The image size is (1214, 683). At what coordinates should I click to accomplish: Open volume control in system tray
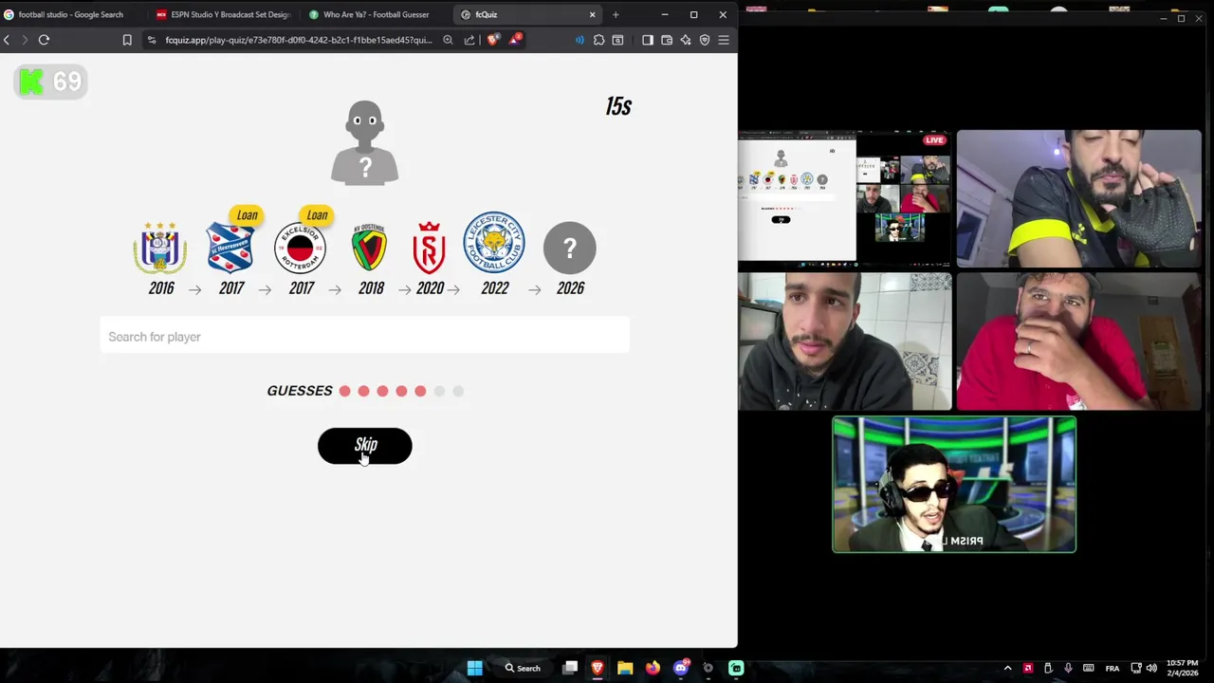(1151, 668)
